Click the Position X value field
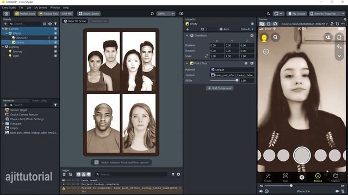 [216, 45]
